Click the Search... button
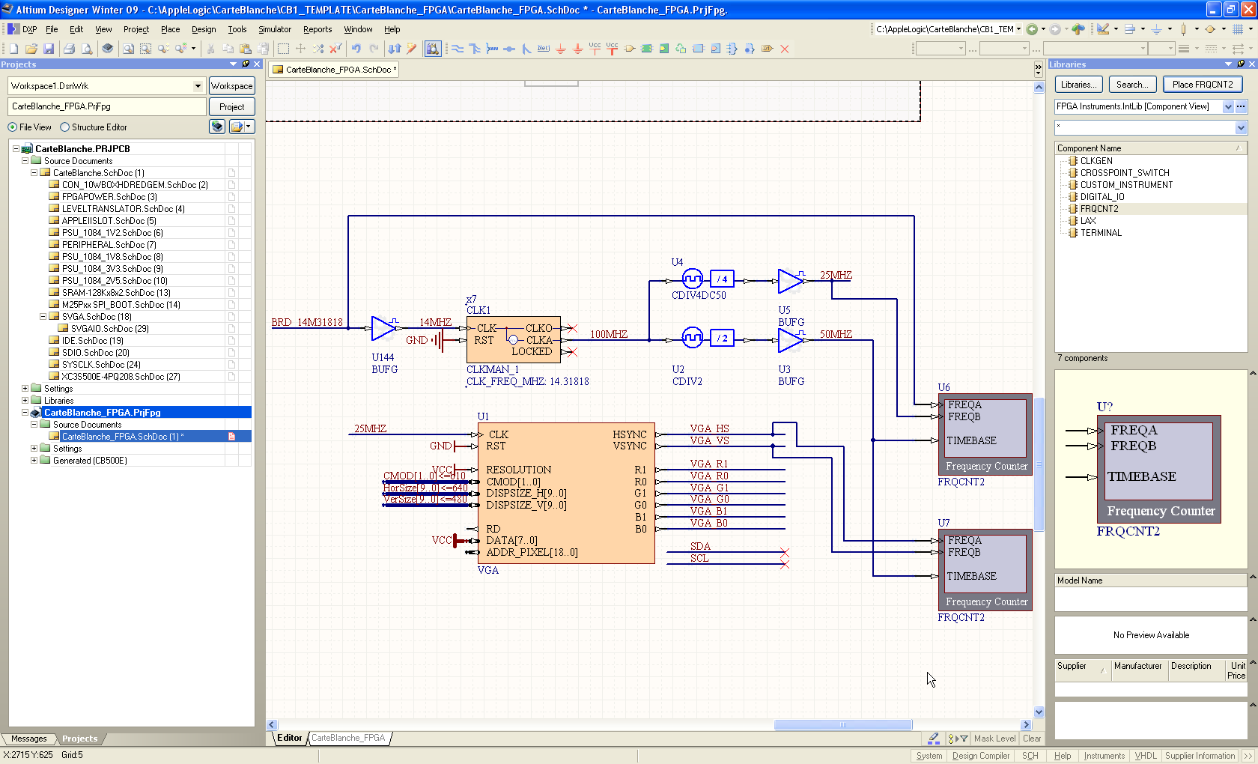The image size is (1258, 764). click(1132, 85)
